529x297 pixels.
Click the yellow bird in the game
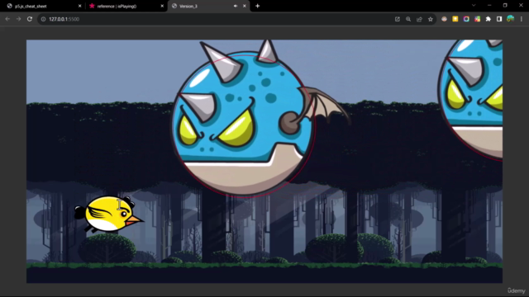click(x=109, y=214)
